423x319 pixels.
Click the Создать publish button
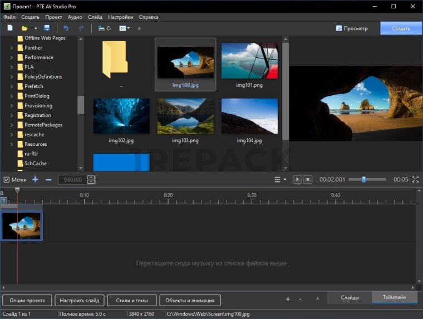click(x=401, y=28)
